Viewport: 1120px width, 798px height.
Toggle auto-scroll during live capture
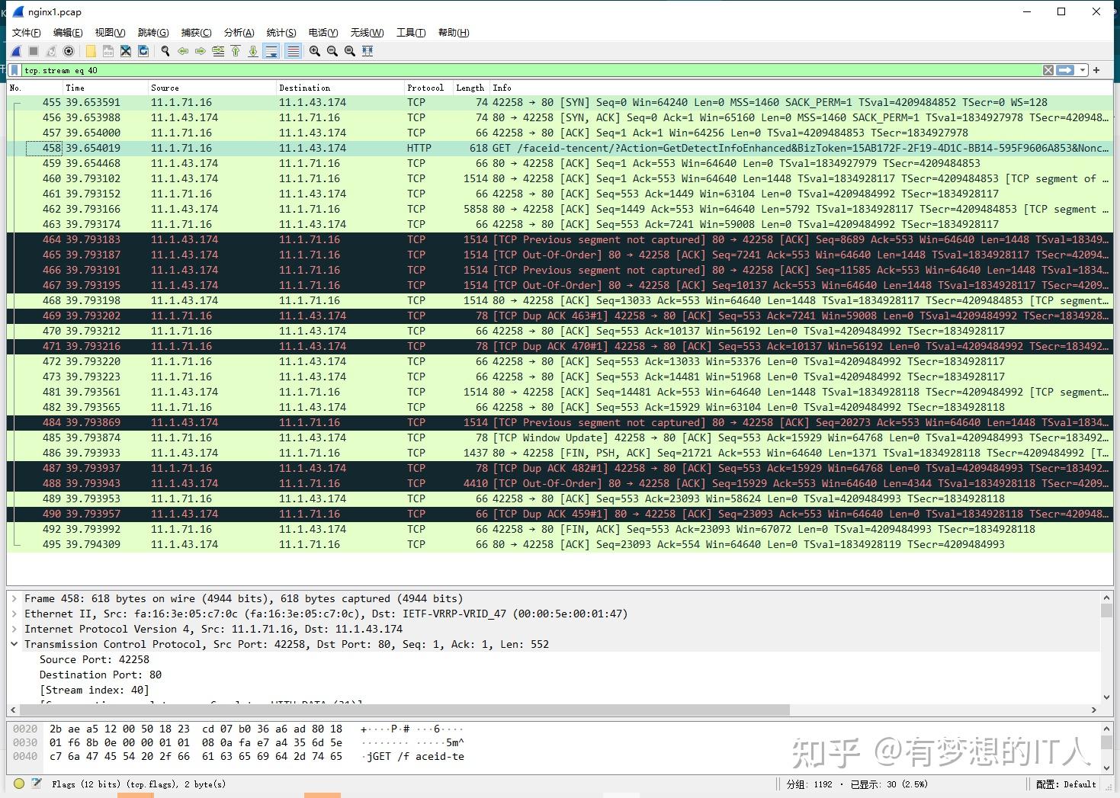pos(271,51)
